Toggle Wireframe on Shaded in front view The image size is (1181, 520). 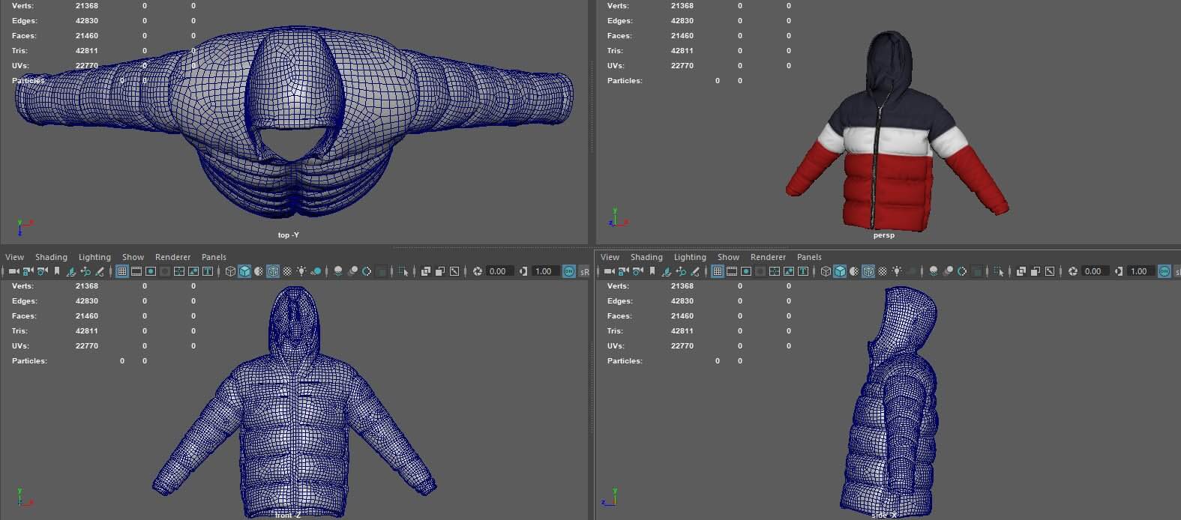[x=273, y=271]
